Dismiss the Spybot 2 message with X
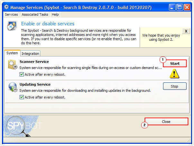 [x=186, y=31]
